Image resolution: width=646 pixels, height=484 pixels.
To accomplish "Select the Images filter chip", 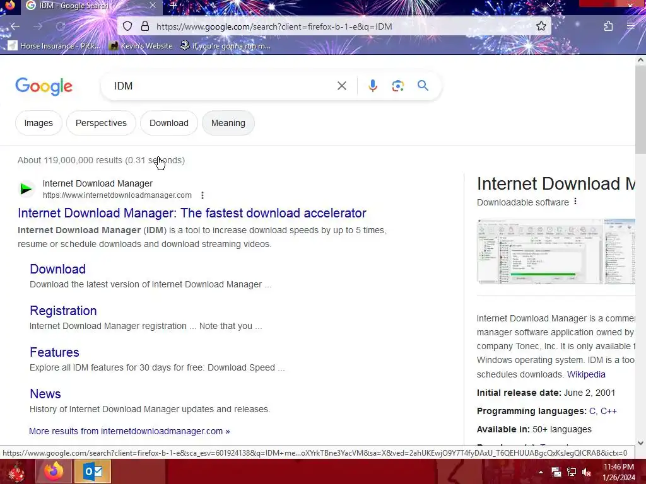I will [x=38, y=123].
